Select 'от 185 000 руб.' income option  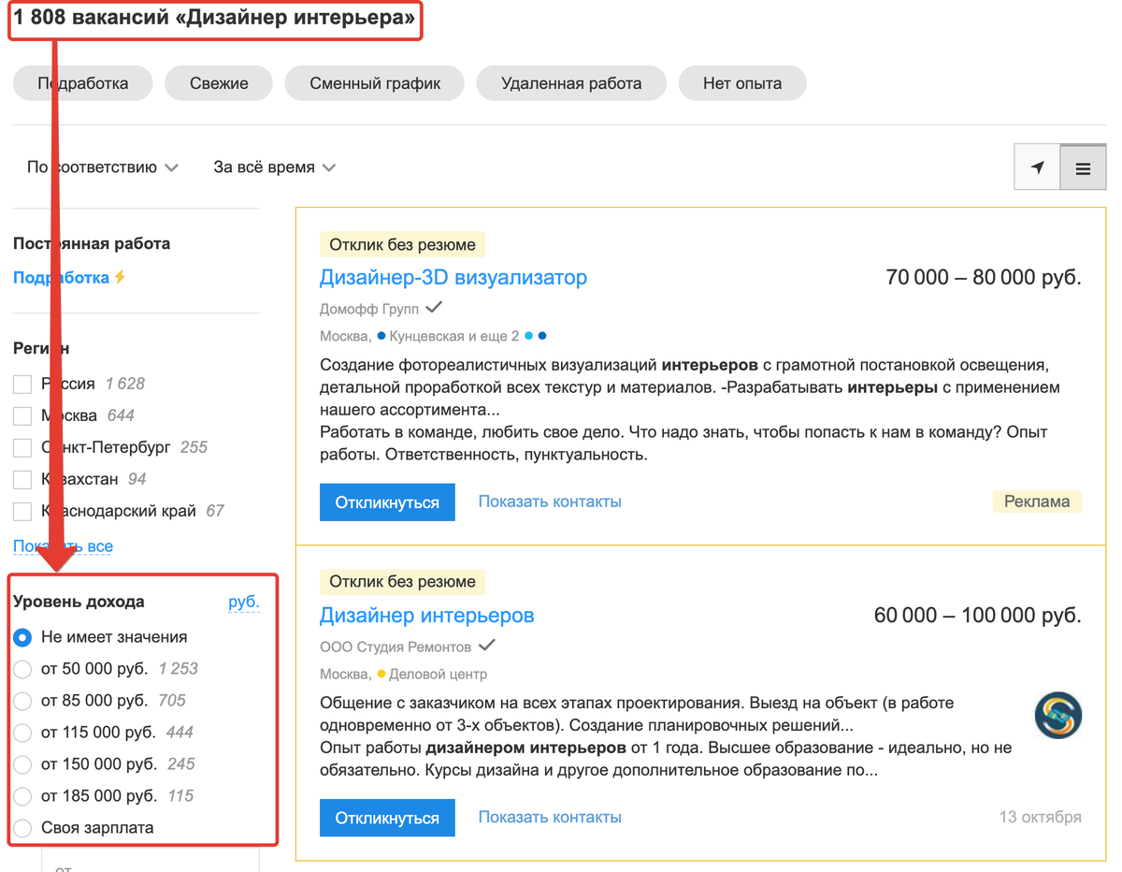[x=22, y=796]
